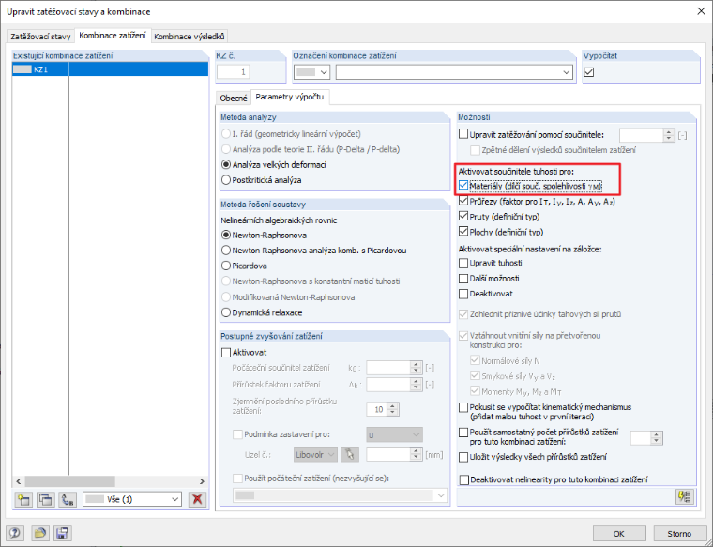Click the new load combination icon

click(23, 499)
